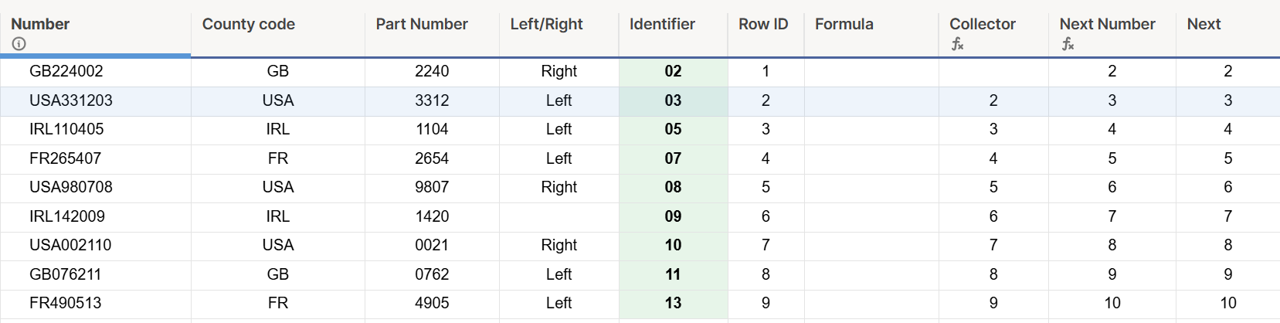This screenshot has width=1280, height=323.
Task: Click the formula icon under Collector header
Action: pyautogui.click(x=957, y=44)
